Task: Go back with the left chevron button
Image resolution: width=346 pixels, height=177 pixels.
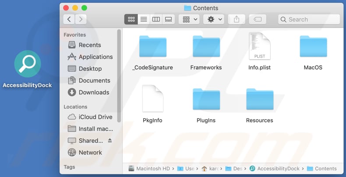Action: 69,19
